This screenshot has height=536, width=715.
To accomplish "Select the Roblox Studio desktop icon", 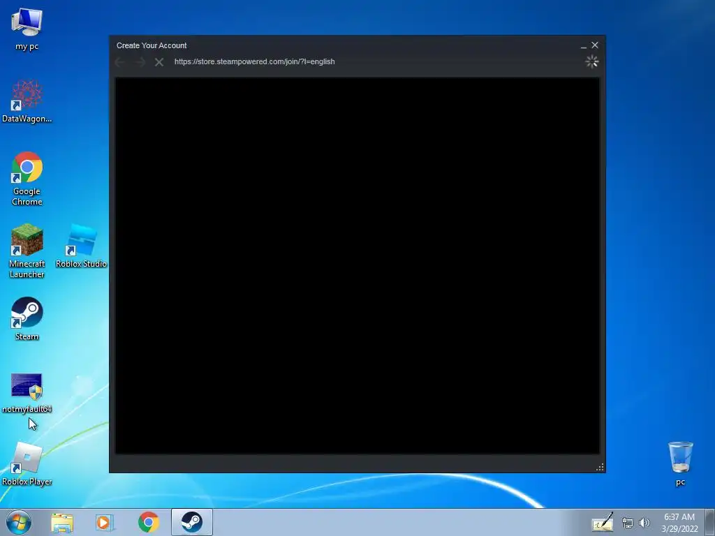I will point(81,246).
